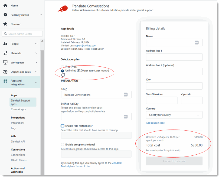The width and height of the screenshot is (219, 177).
Task: Click the Workspaces monitor icon
Action: pyautogui.click(x=5, y=62)
